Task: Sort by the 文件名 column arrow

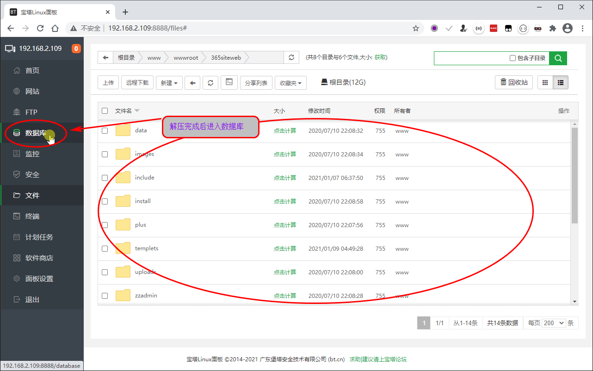Action: pos(137,111)
